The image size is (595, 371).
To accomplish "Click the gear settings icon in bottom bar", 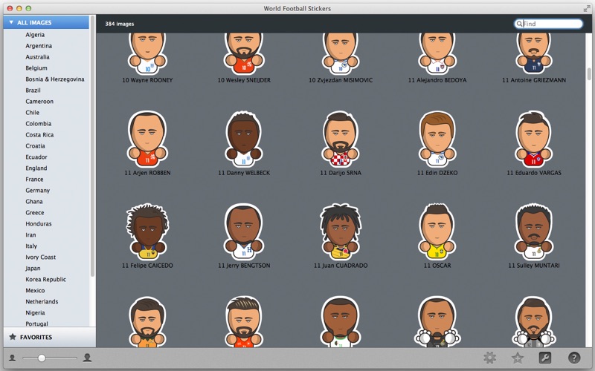I will 489,358.
